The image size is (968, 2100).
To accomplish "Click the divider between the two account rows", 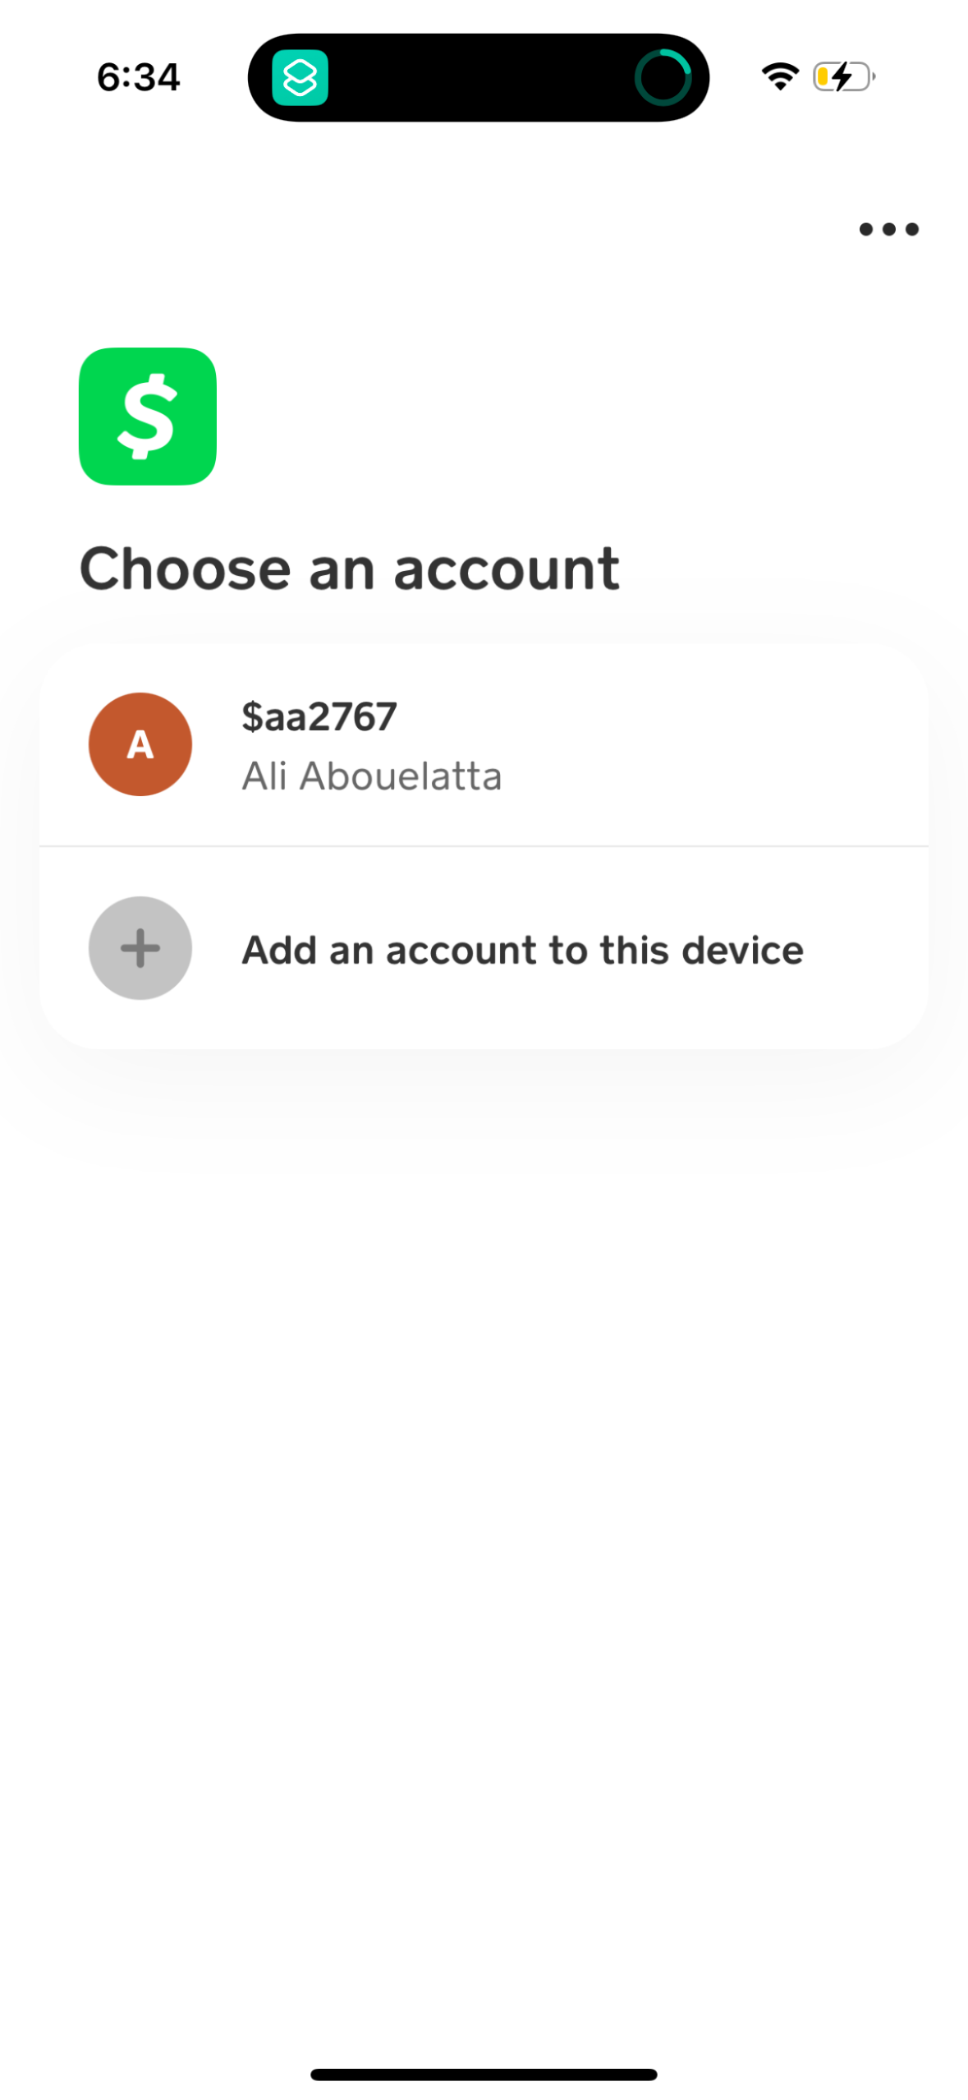I will pyautogui.click(x=483, y=845).
